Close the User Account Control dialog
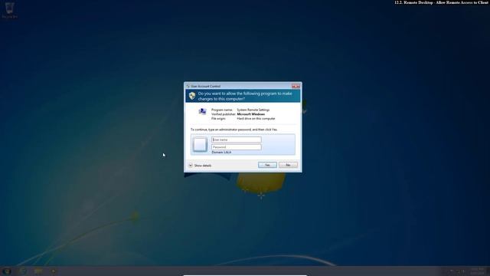The height and width of the screenshot is (276, 490). pos(296,86)
